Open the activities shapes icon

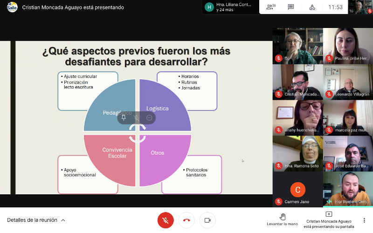312,7
